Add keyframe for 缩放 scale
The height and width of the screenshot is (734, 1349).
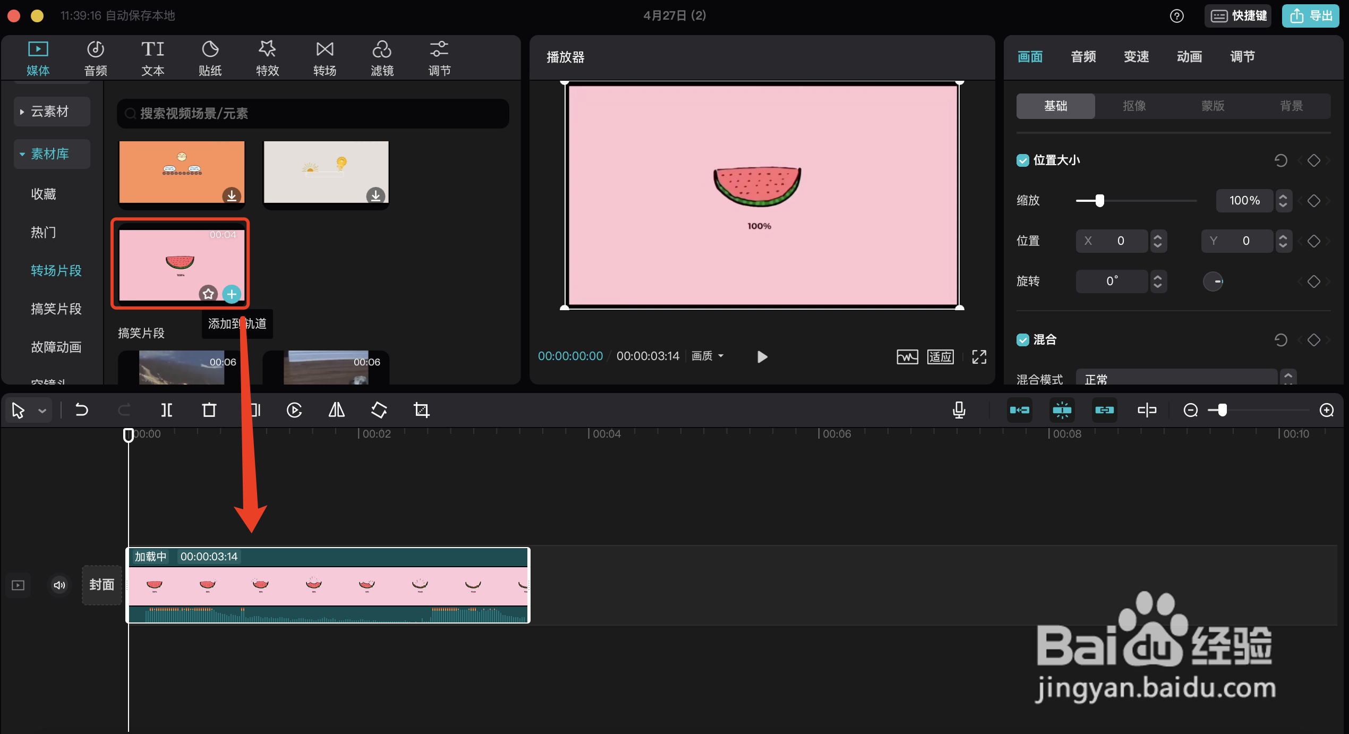pos(1313,200)
